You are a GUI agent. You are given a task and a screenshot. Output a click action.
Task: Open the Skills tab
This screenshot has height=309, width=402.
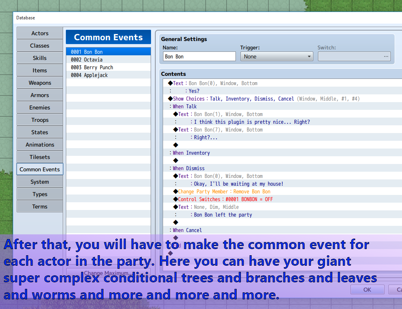tap(40, 58)
